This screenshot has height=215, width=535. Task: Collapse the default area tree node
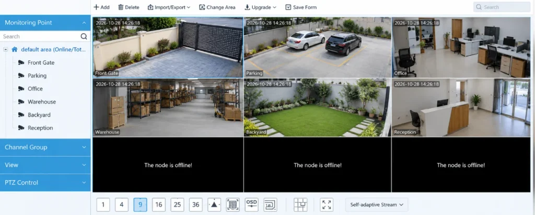[5, 49]
